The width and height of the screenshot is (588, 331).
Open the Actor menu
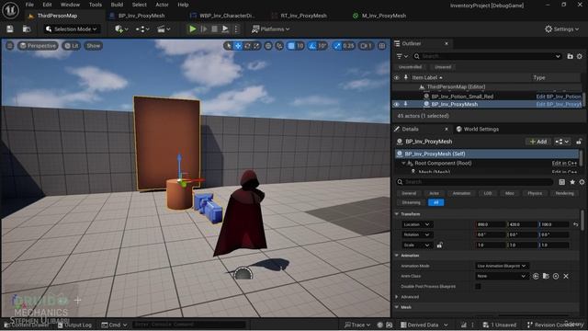[x=162, y=5]
